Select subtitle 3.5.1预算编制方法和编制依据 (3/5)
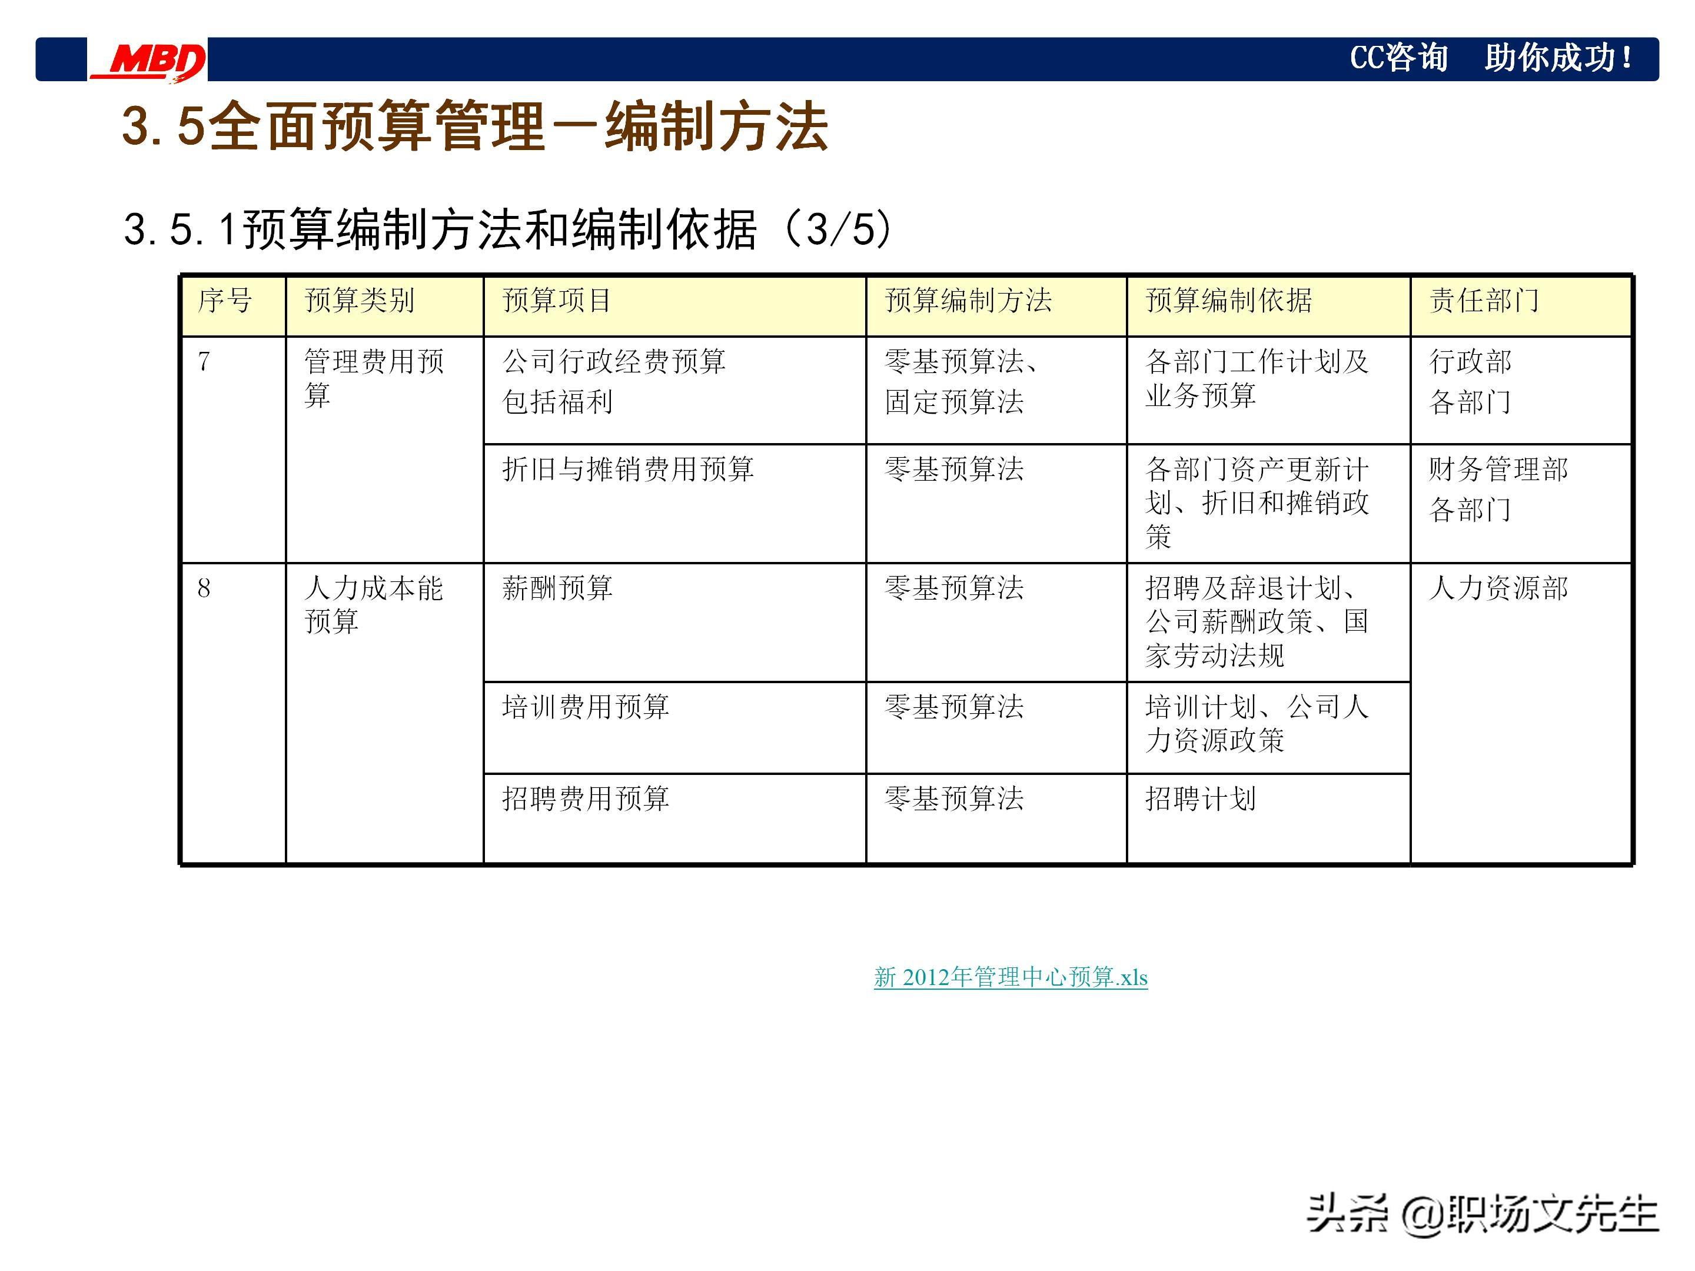This screenshot has height=1271, width=1695. pos(507,229)
